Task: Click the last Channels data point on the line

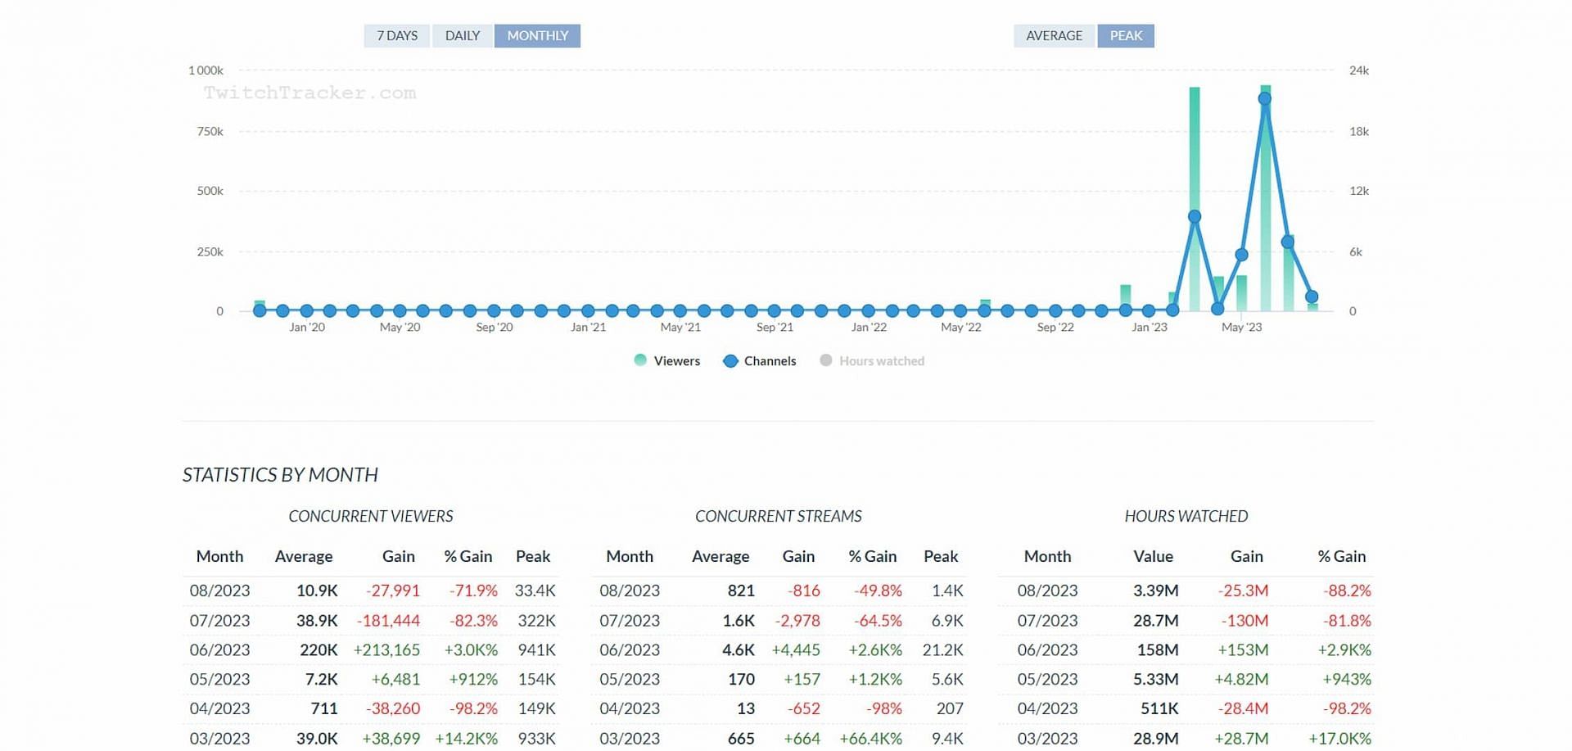Action: 1312,297
